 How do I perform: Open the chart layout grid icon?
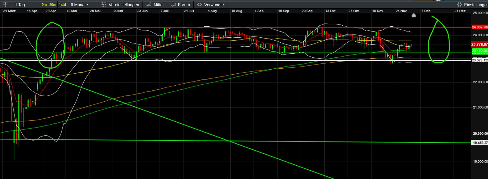click(x=5, y=5)
